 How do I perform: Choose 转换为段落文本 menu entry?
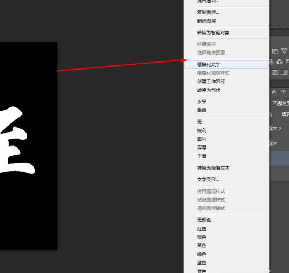213,168
